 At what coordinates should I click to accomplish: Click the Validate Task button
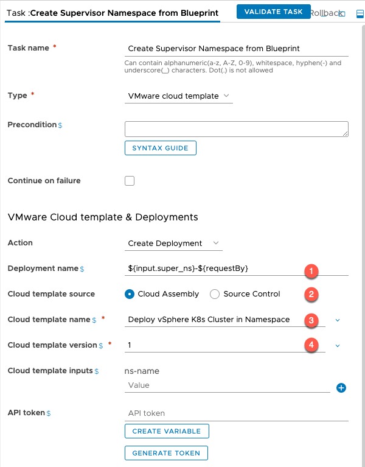point(273,12)
